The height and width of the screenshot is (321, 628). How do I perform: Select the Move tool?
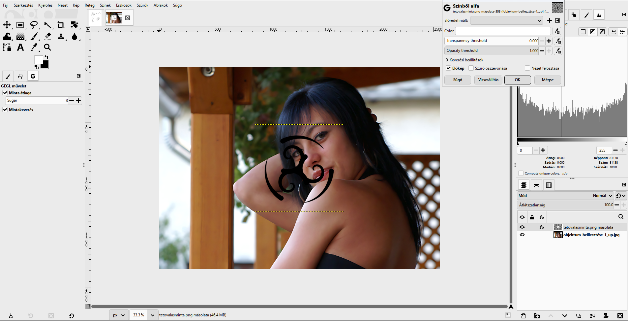[7, 25]
